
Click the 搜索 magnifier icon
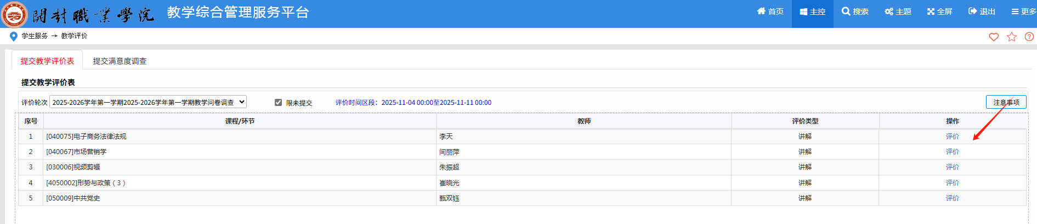(x=846, y=11)
